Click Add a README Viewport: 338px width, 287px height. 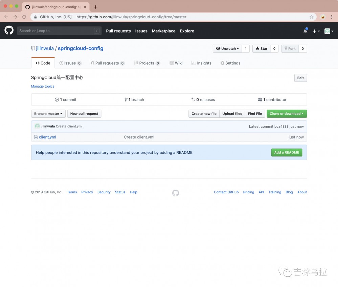287,152
